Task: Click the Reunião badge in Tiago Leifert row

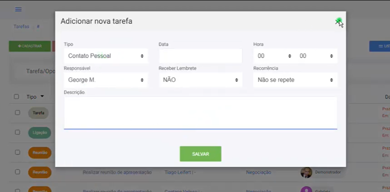Action: point(40,172)
